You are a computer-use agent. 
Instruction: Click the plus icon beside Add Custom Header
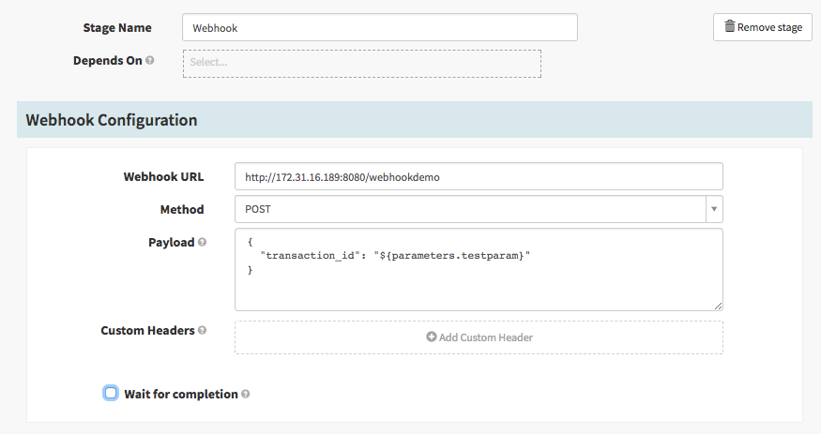(432, 337)
